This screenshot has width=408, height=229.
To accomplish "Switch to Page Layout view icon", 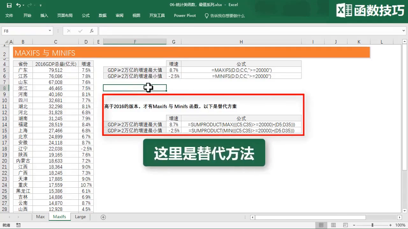I will pyautogui.click(x=333, y=225).
